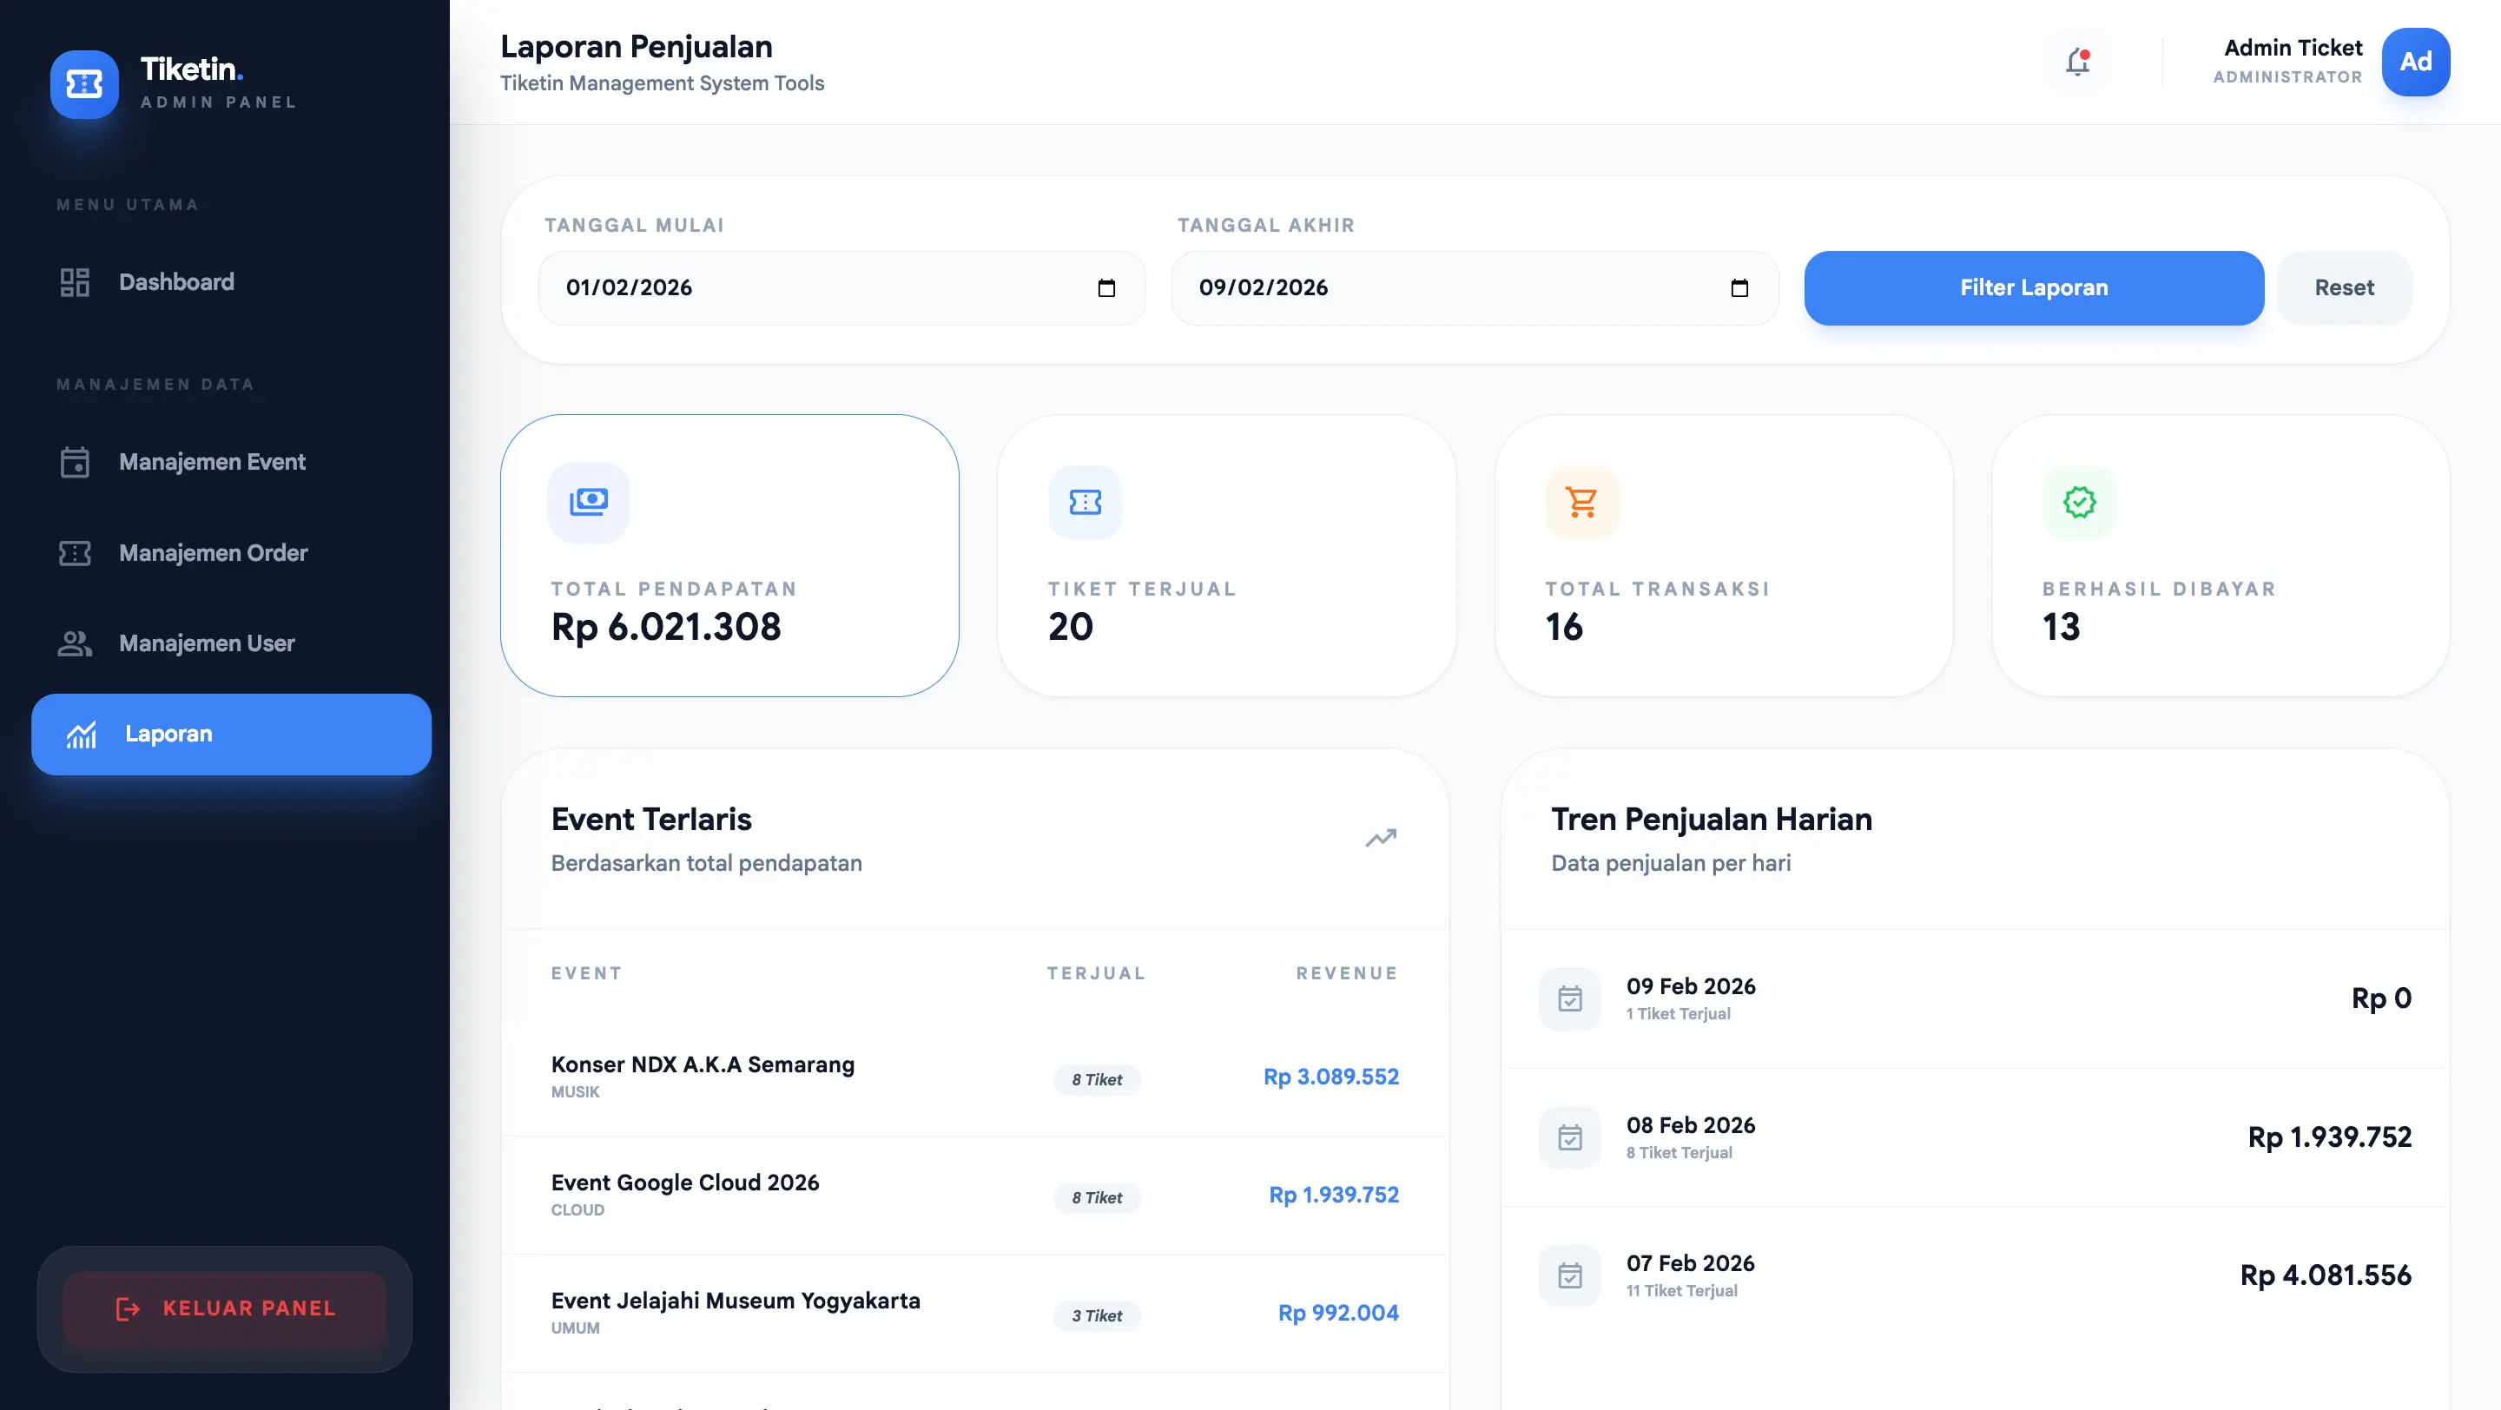Click the Tiketin ticket logo icon

[84, 84]
